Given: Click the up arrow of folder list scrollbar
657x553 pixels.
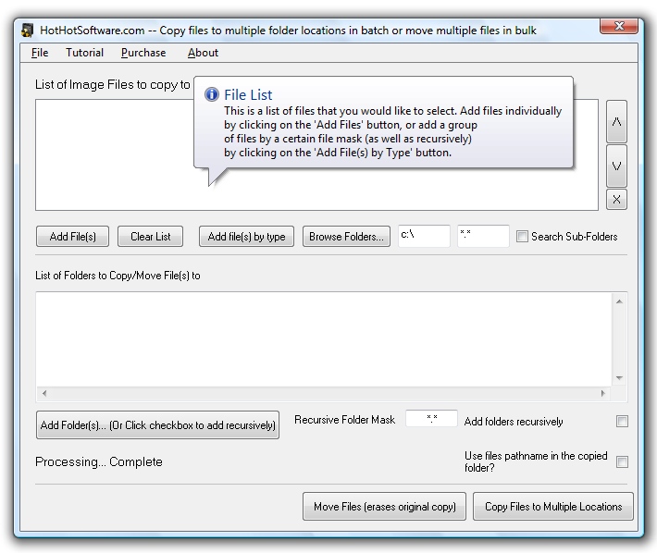Looking at the screenshot, I should click(x=619, y=301).
